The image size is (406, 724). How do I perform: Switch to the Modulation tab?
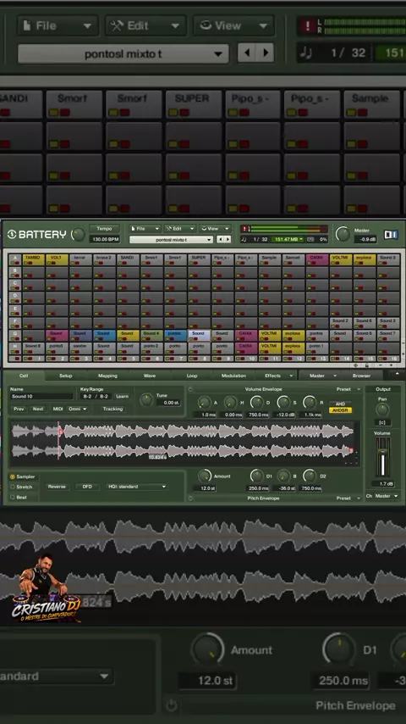click(x=233, y=376)
